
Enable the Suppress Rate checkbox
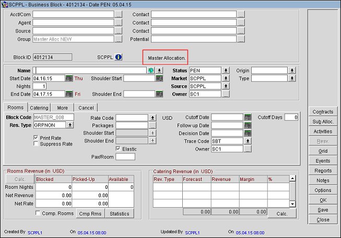[36, 144]
